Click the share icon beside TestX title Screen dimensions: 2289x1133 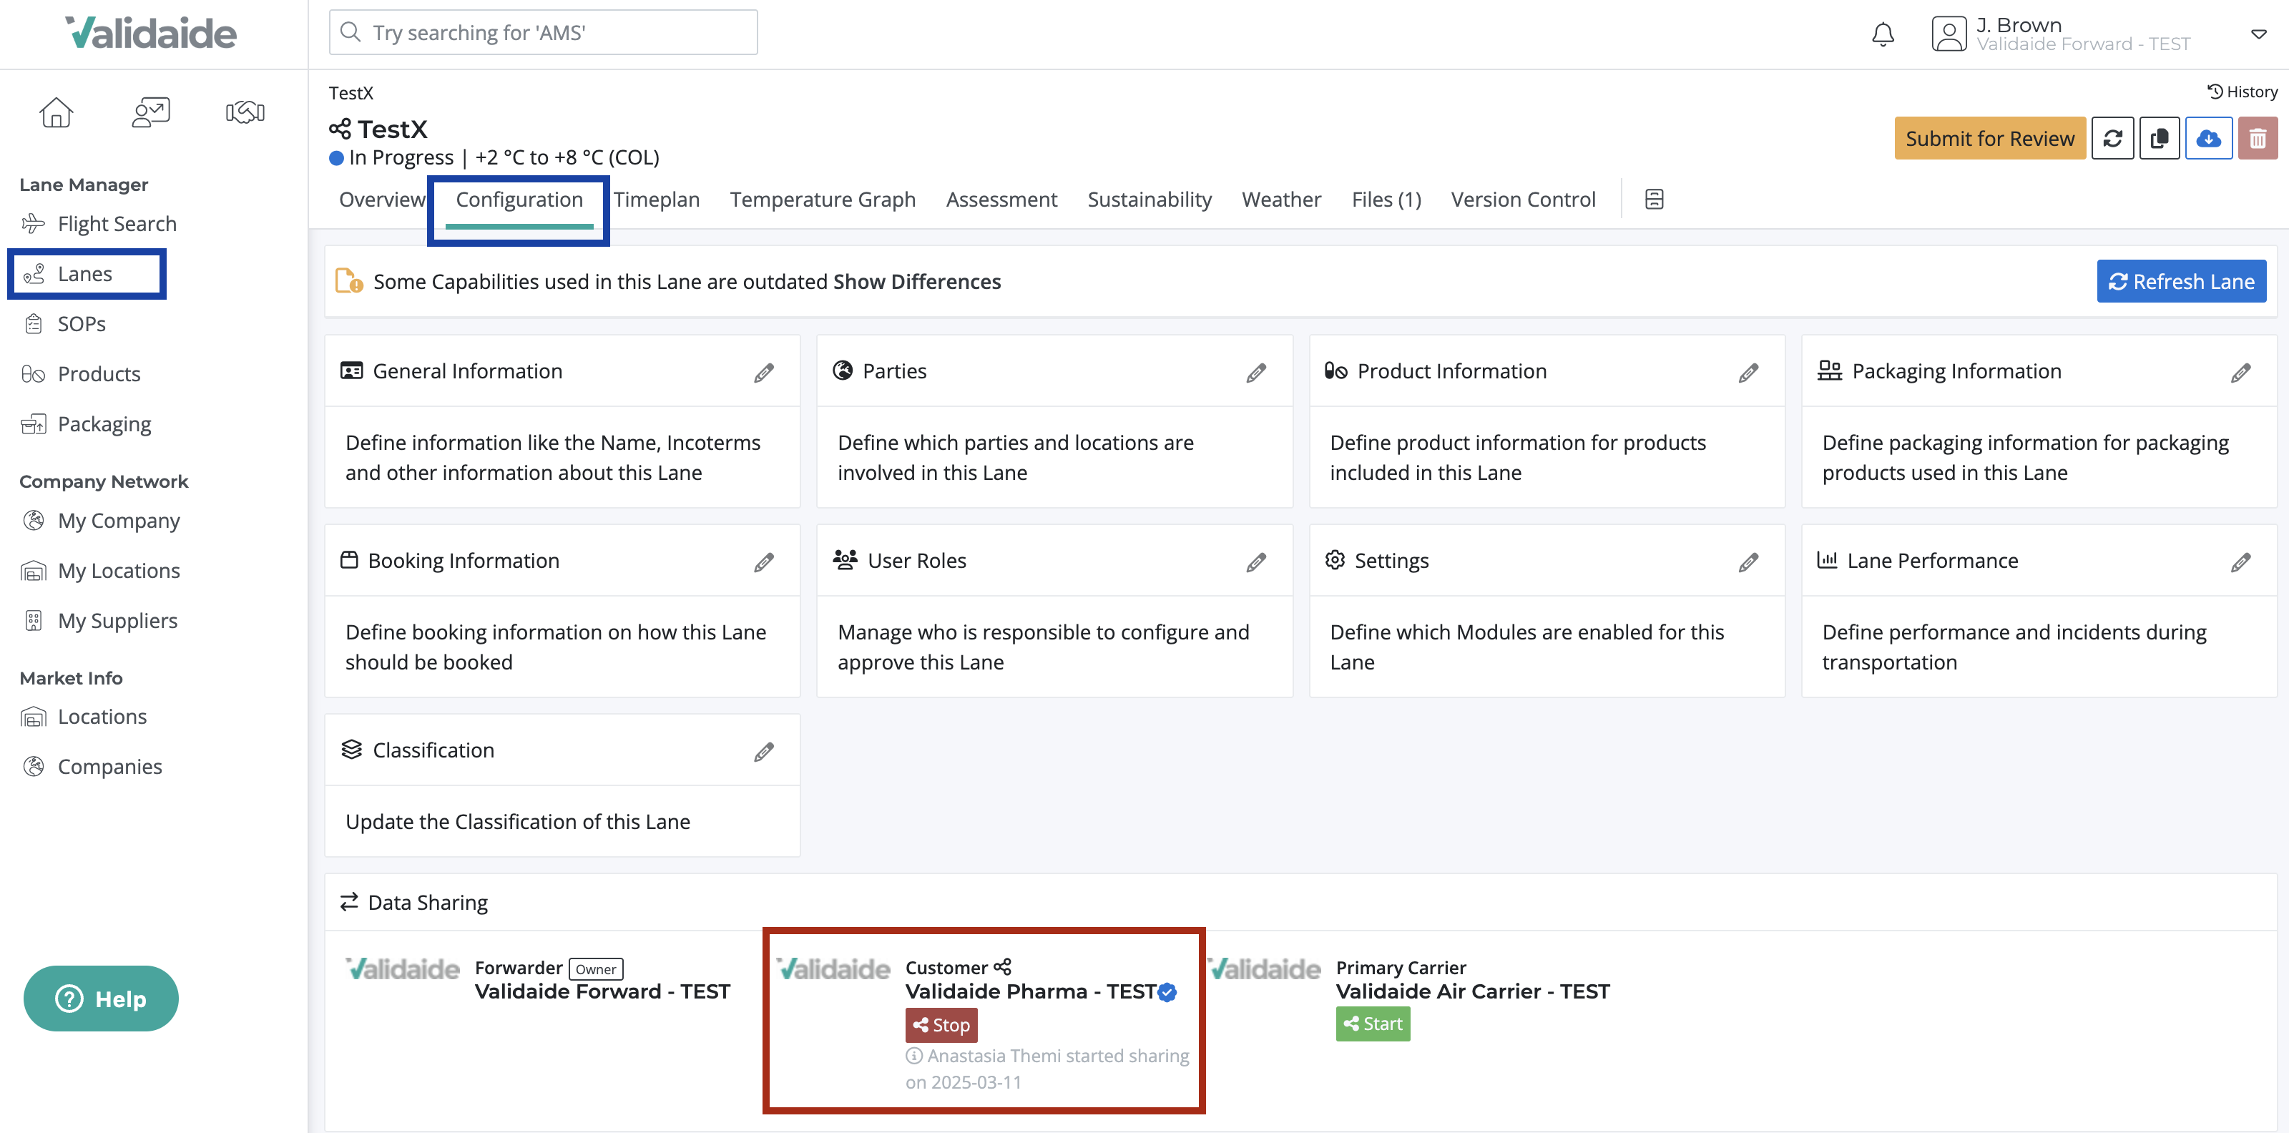(340, 129)
